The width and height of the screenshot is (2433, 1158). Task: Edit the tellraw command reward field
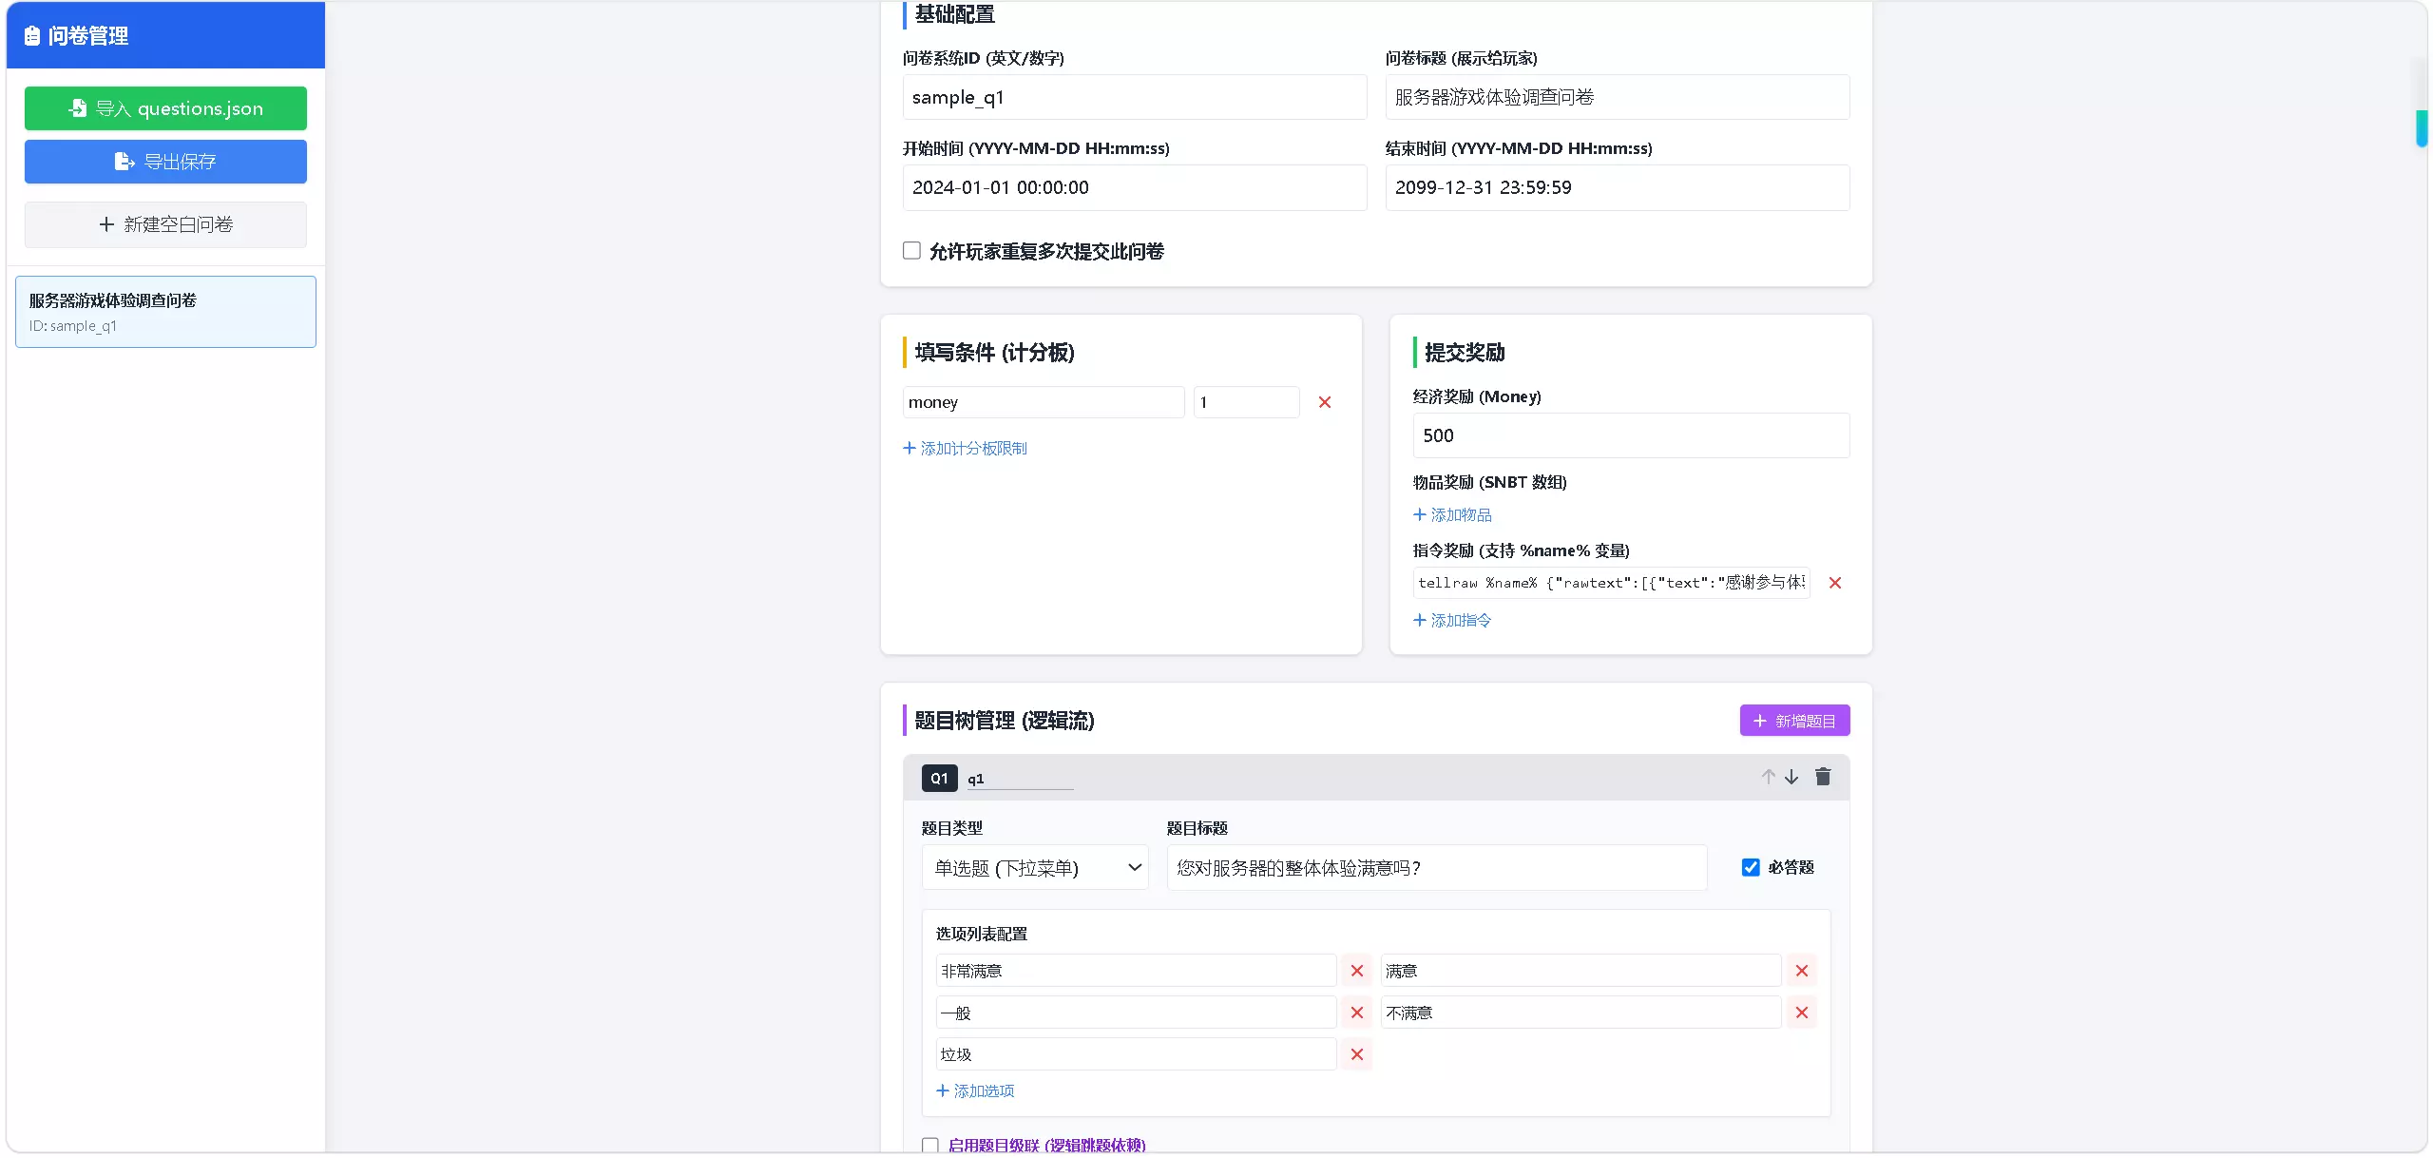click(1611, 583)
